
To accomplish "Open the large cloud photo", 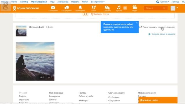I will coord(35,61).
